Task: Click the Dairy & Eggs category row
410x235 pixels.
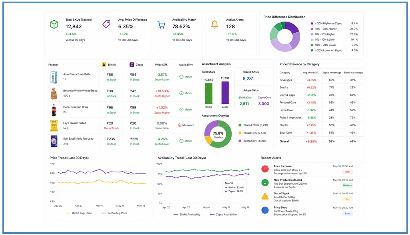Action: [320, 95]
